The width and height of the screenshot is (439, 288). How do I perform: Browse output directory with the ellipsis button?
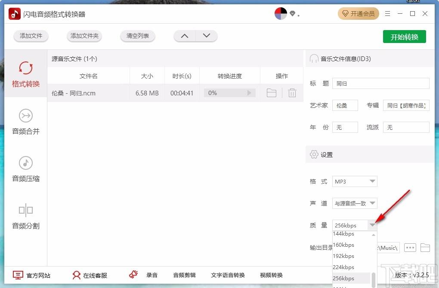(x=410, y=248)
